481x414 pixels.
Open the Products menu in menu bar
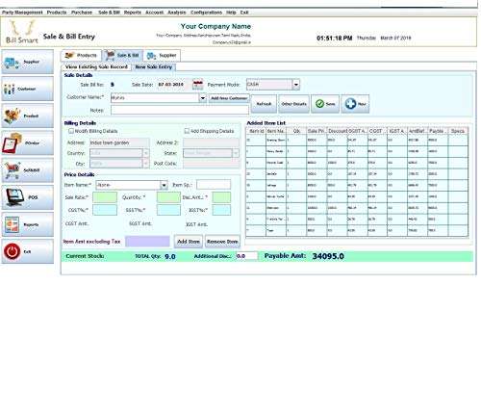(x=57, y=13)
